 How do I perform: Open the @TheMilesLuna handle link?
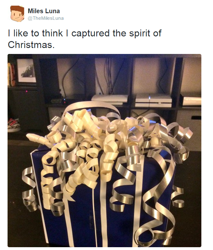click(46, 18)
